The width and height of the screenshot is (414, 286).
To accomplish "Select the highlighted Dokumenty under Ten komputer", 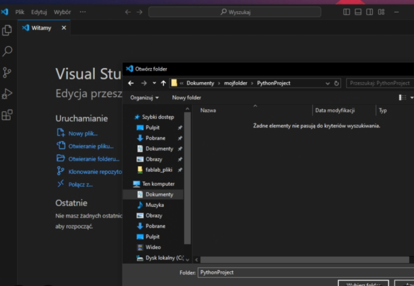I will 153,194.
